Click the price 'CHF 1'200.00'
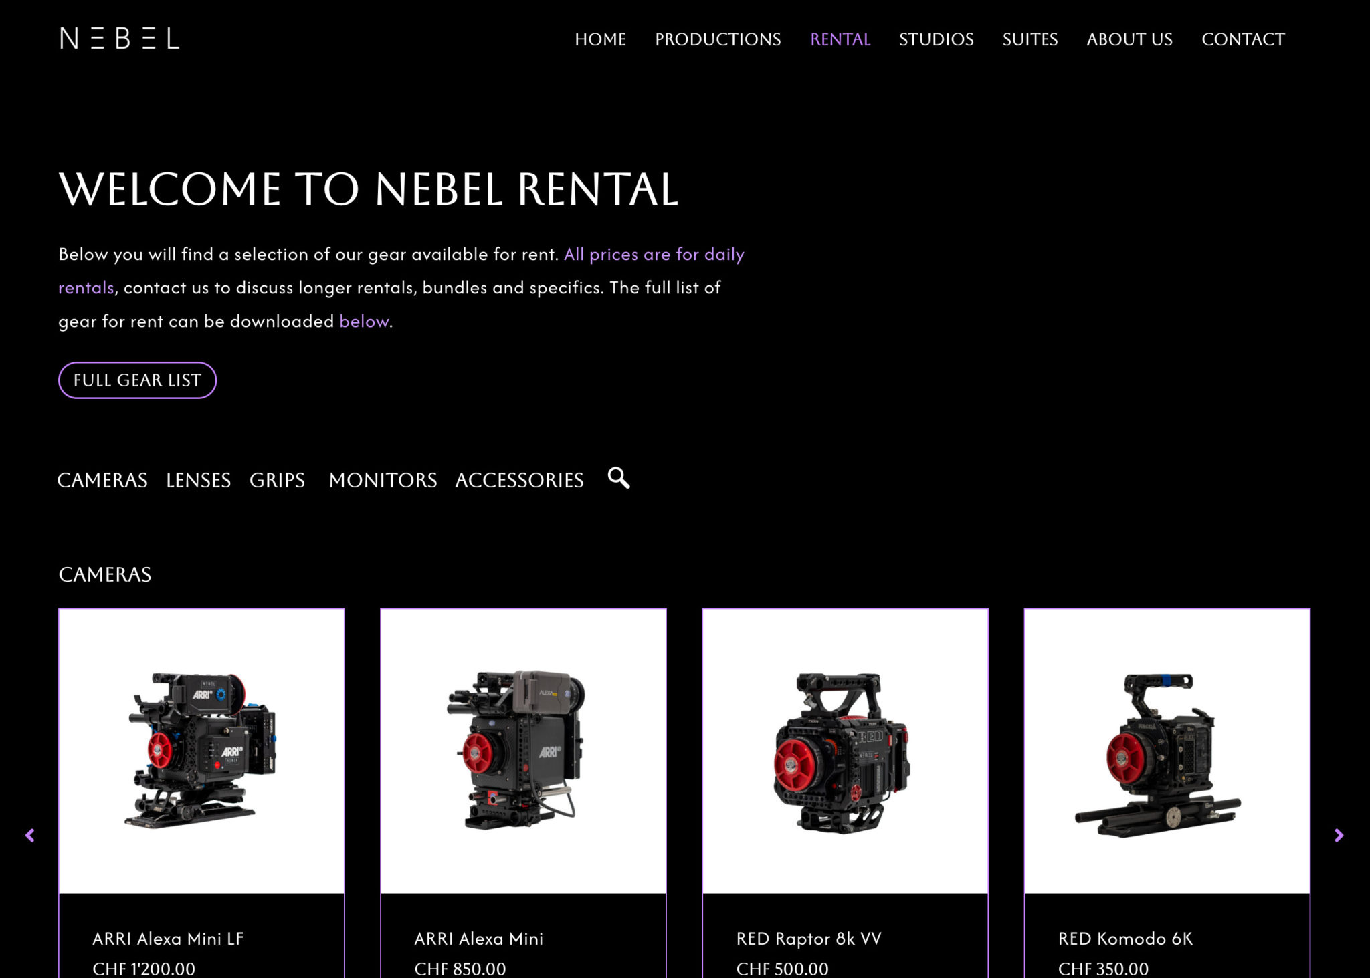The image size is (1370, 978). coord(144,969)
